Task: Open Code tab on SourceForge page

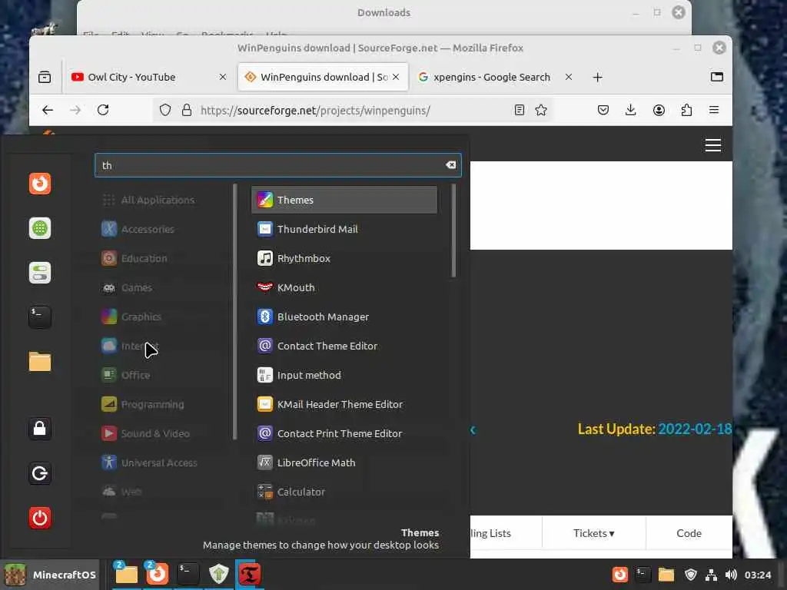Action: tap(689, 533)
